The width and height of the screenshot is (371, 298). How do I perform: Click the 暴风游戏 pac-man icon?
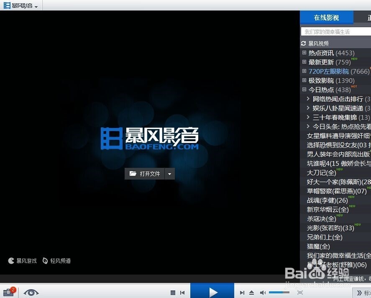click(x=11, y=261)
